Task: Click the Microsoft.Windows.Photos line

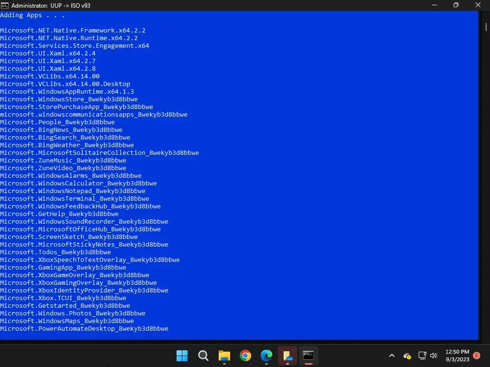Action: 73,313
